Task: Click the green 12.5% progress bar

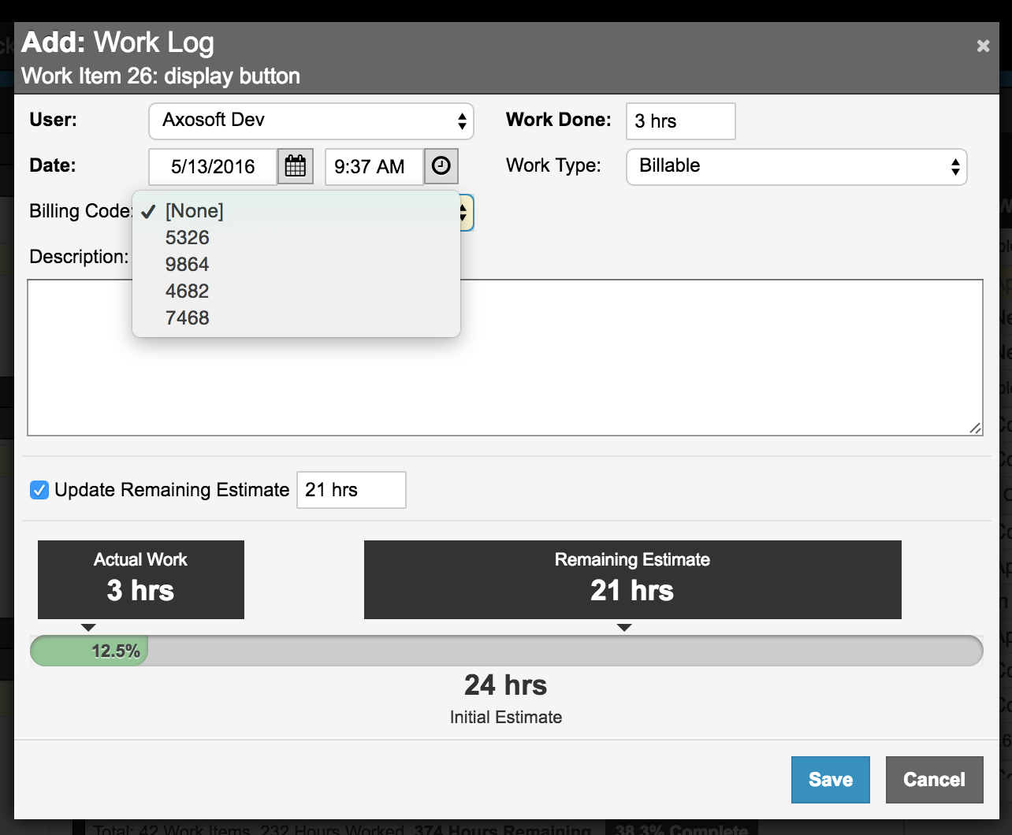Action: pyautogui.click(x=89, y=651)
